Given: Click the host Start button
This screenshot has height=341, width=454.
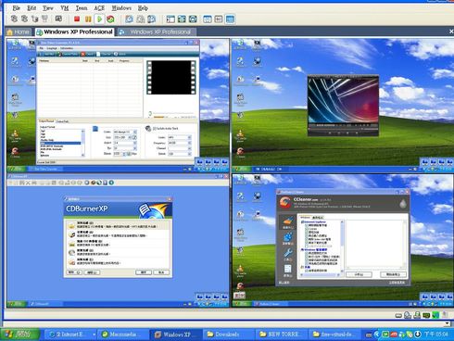Looking at the screenshot, I should [20, 335].
